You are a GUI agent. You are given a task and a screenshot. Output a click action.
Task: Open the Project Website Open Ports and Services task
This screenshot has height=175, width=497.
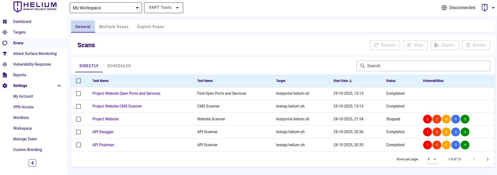126,93
